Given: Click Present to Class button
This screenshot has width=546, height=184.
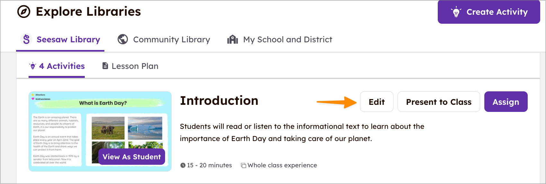Looking at the screenshot, I should pyautogui.click(x=439, y=102).
